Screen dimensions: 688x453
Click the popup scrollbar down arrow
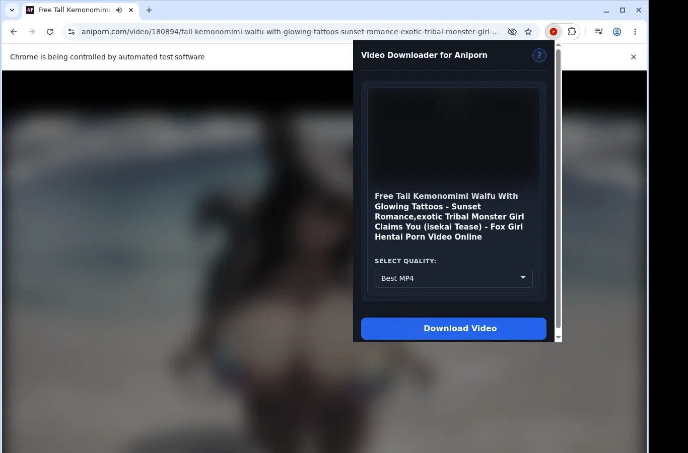point(558,338)
